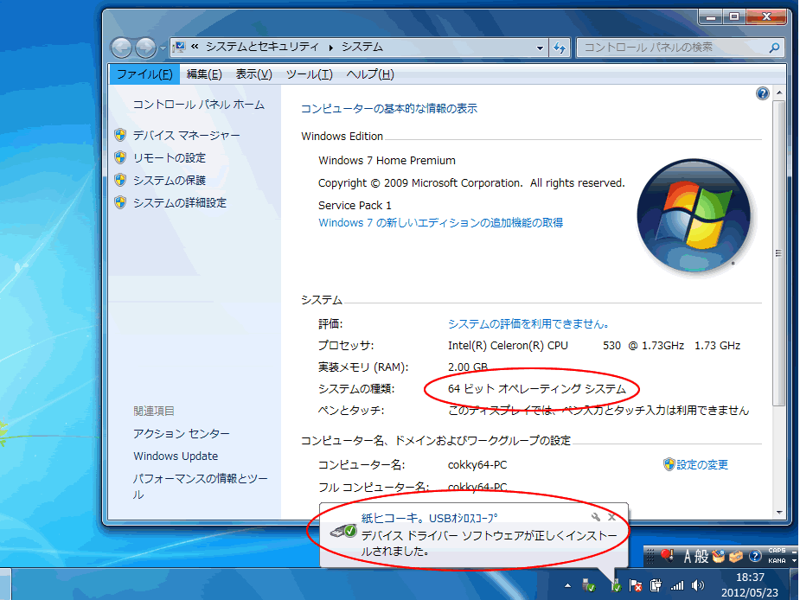Open アクション センター link
This screenshot has height=600, width=800.
tap(182, 434)
